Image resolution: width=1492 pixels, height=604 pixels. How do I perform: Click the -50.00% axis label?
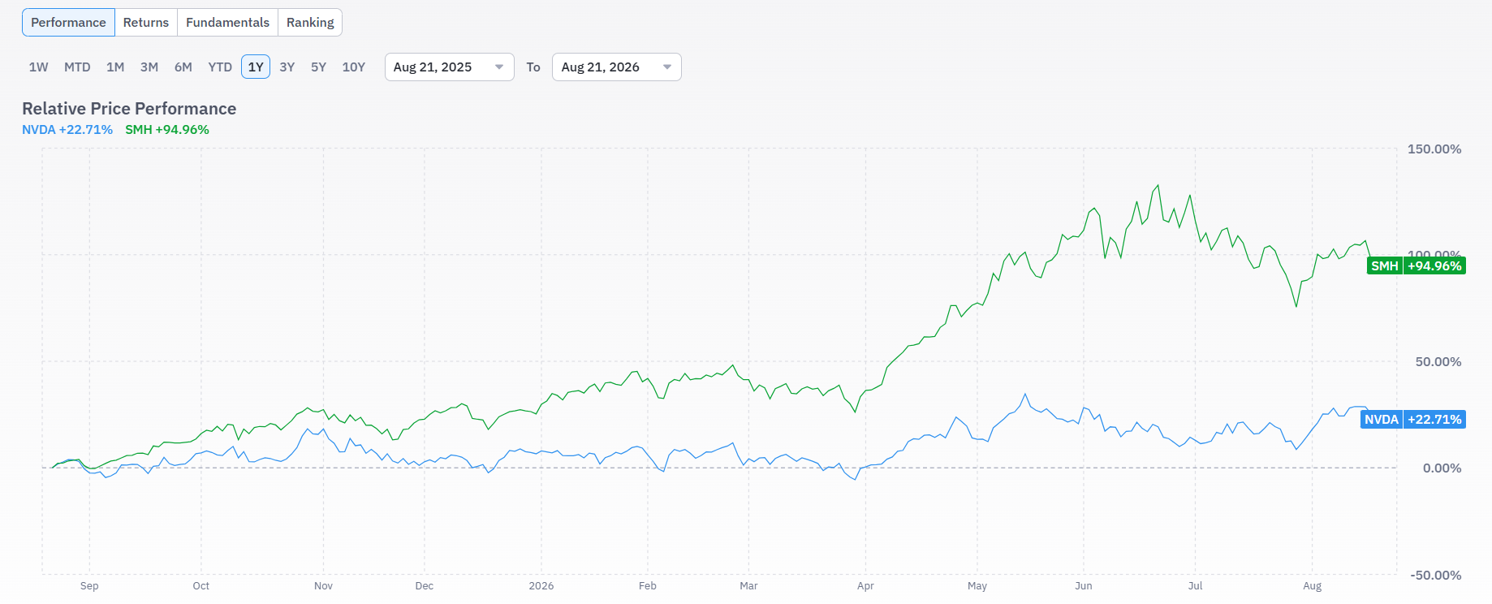[1436, 576]
